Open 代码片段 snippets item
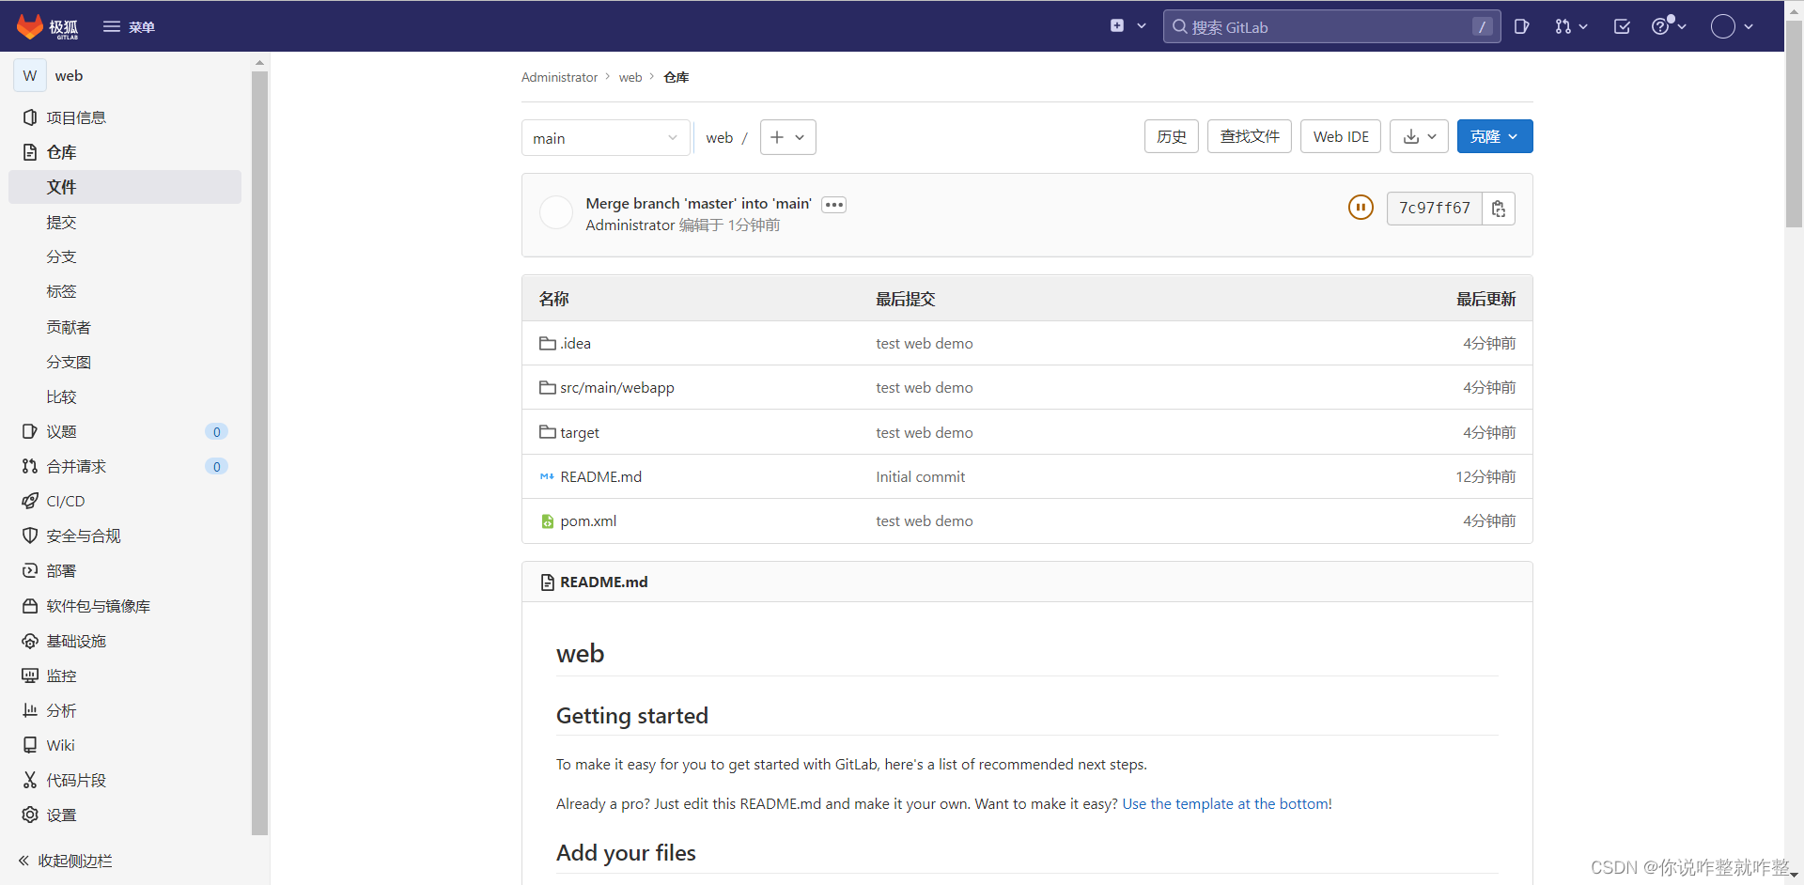 [124, 780]
